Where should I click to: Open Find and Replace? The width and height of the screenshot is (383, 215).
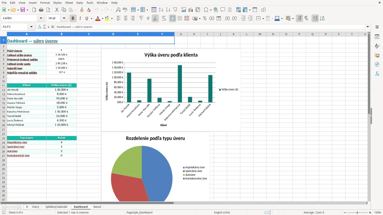(118, 10)
